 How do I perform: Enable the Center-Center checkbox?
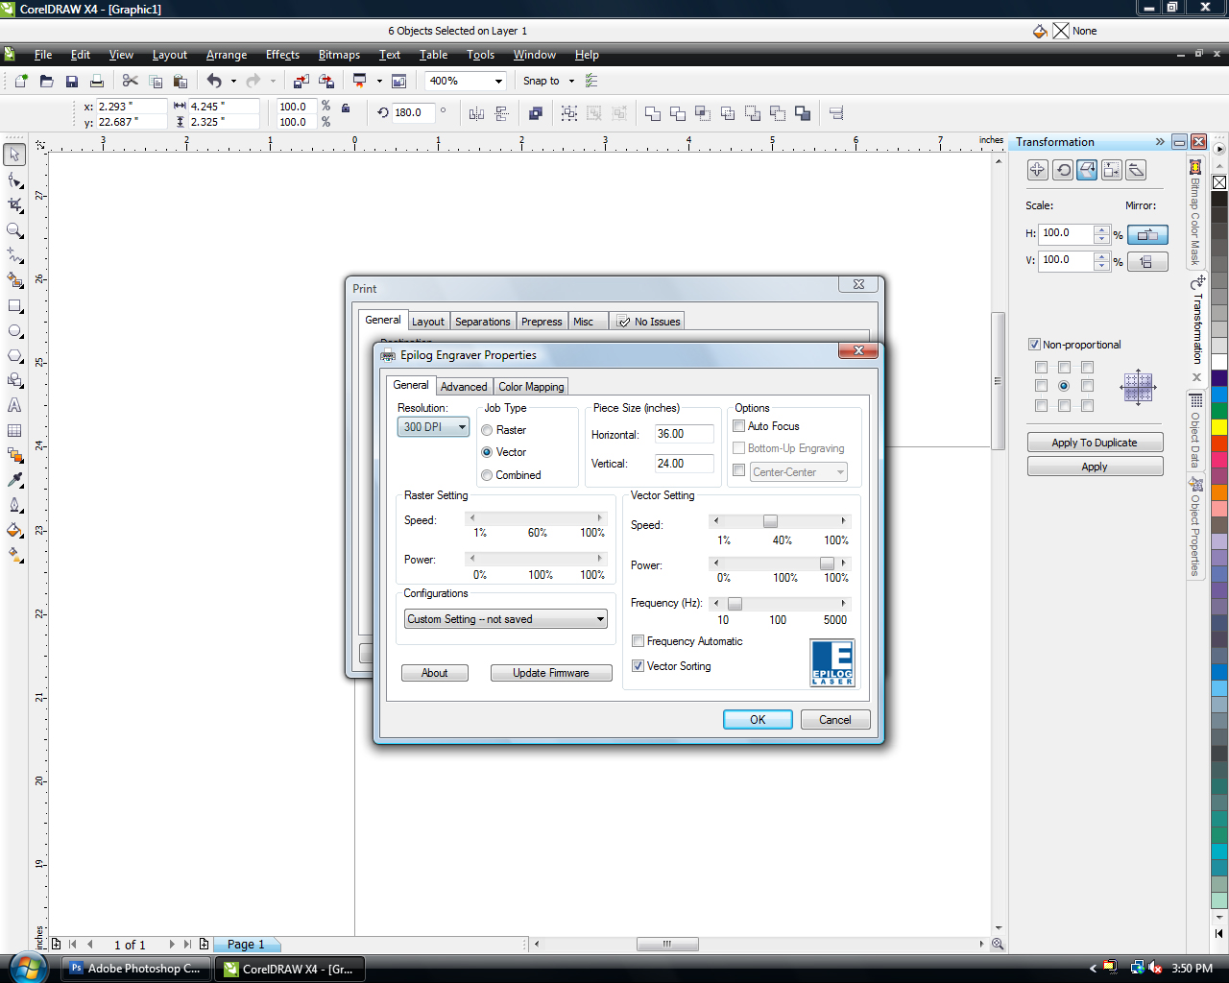[x=739, y=470]
